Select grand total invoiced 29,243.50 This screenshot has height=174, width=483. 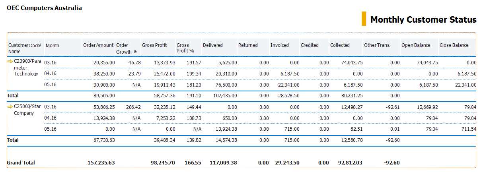287,163
